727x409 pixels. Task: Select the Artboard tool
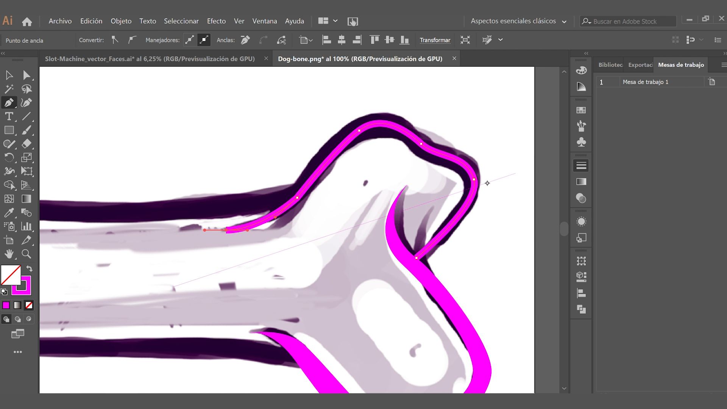click(9, 240)
